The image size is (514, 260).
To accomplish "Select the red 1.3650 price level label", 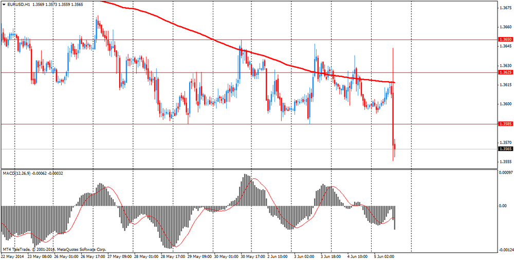I will 505,40.
